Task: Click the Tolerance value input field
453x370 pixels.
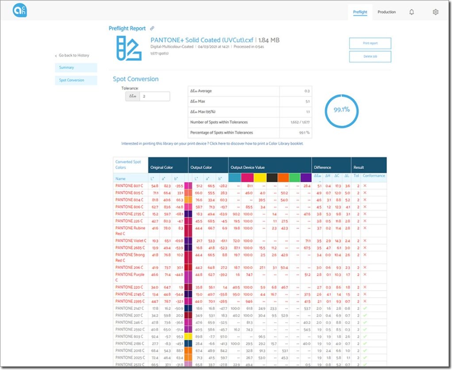Action: [x=154, y=96]
